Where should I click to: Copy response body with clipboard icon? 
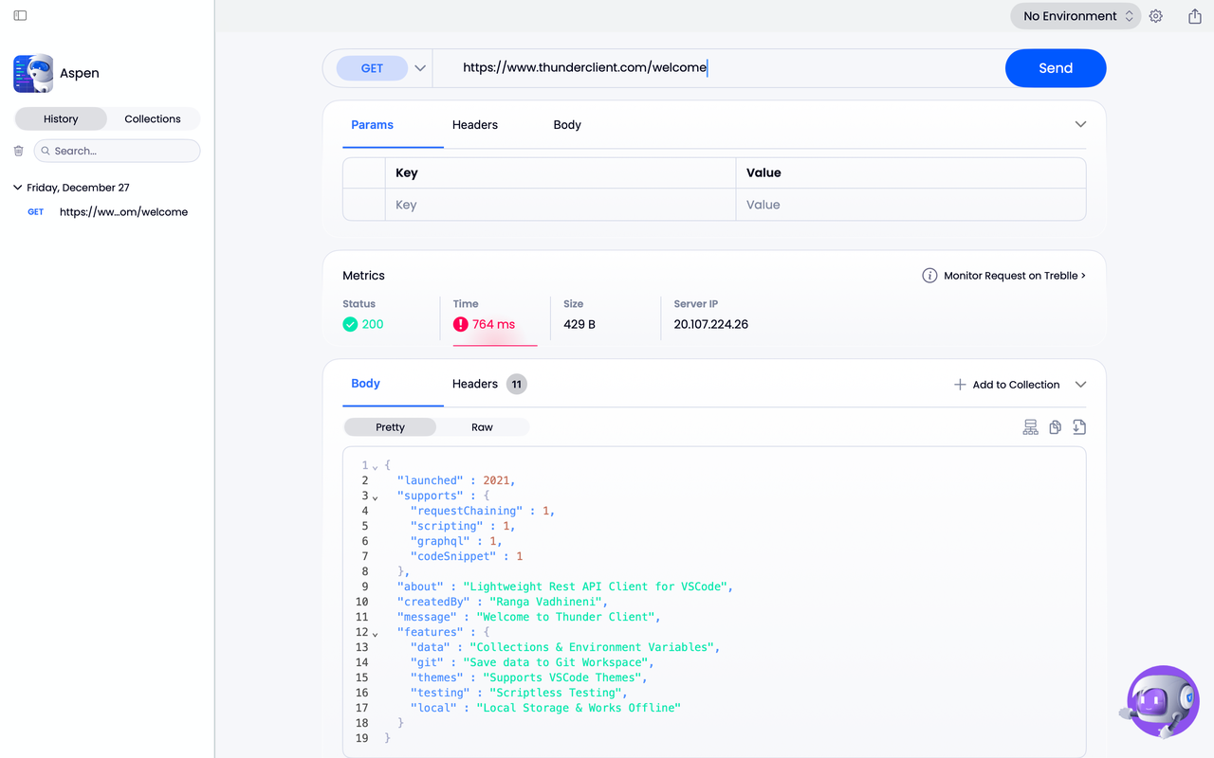tap(1055, 427)
